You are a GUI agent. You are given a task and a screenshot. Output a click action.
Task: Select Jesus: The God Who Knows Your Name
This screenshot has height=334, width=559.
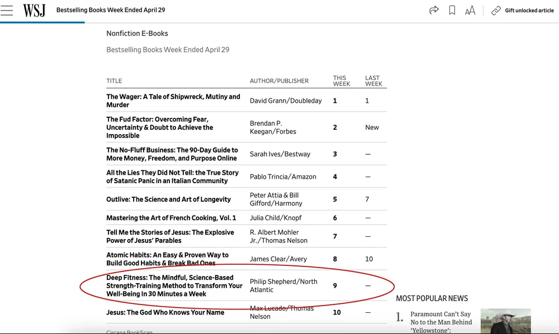pos(165,312)
